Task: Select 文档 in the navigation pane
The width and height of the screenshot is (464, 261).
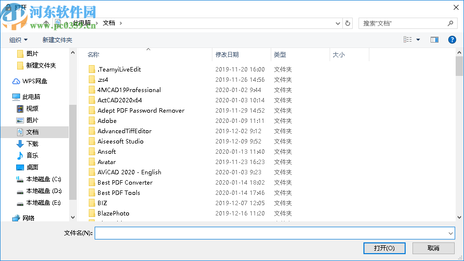Action: click(32, 132)
